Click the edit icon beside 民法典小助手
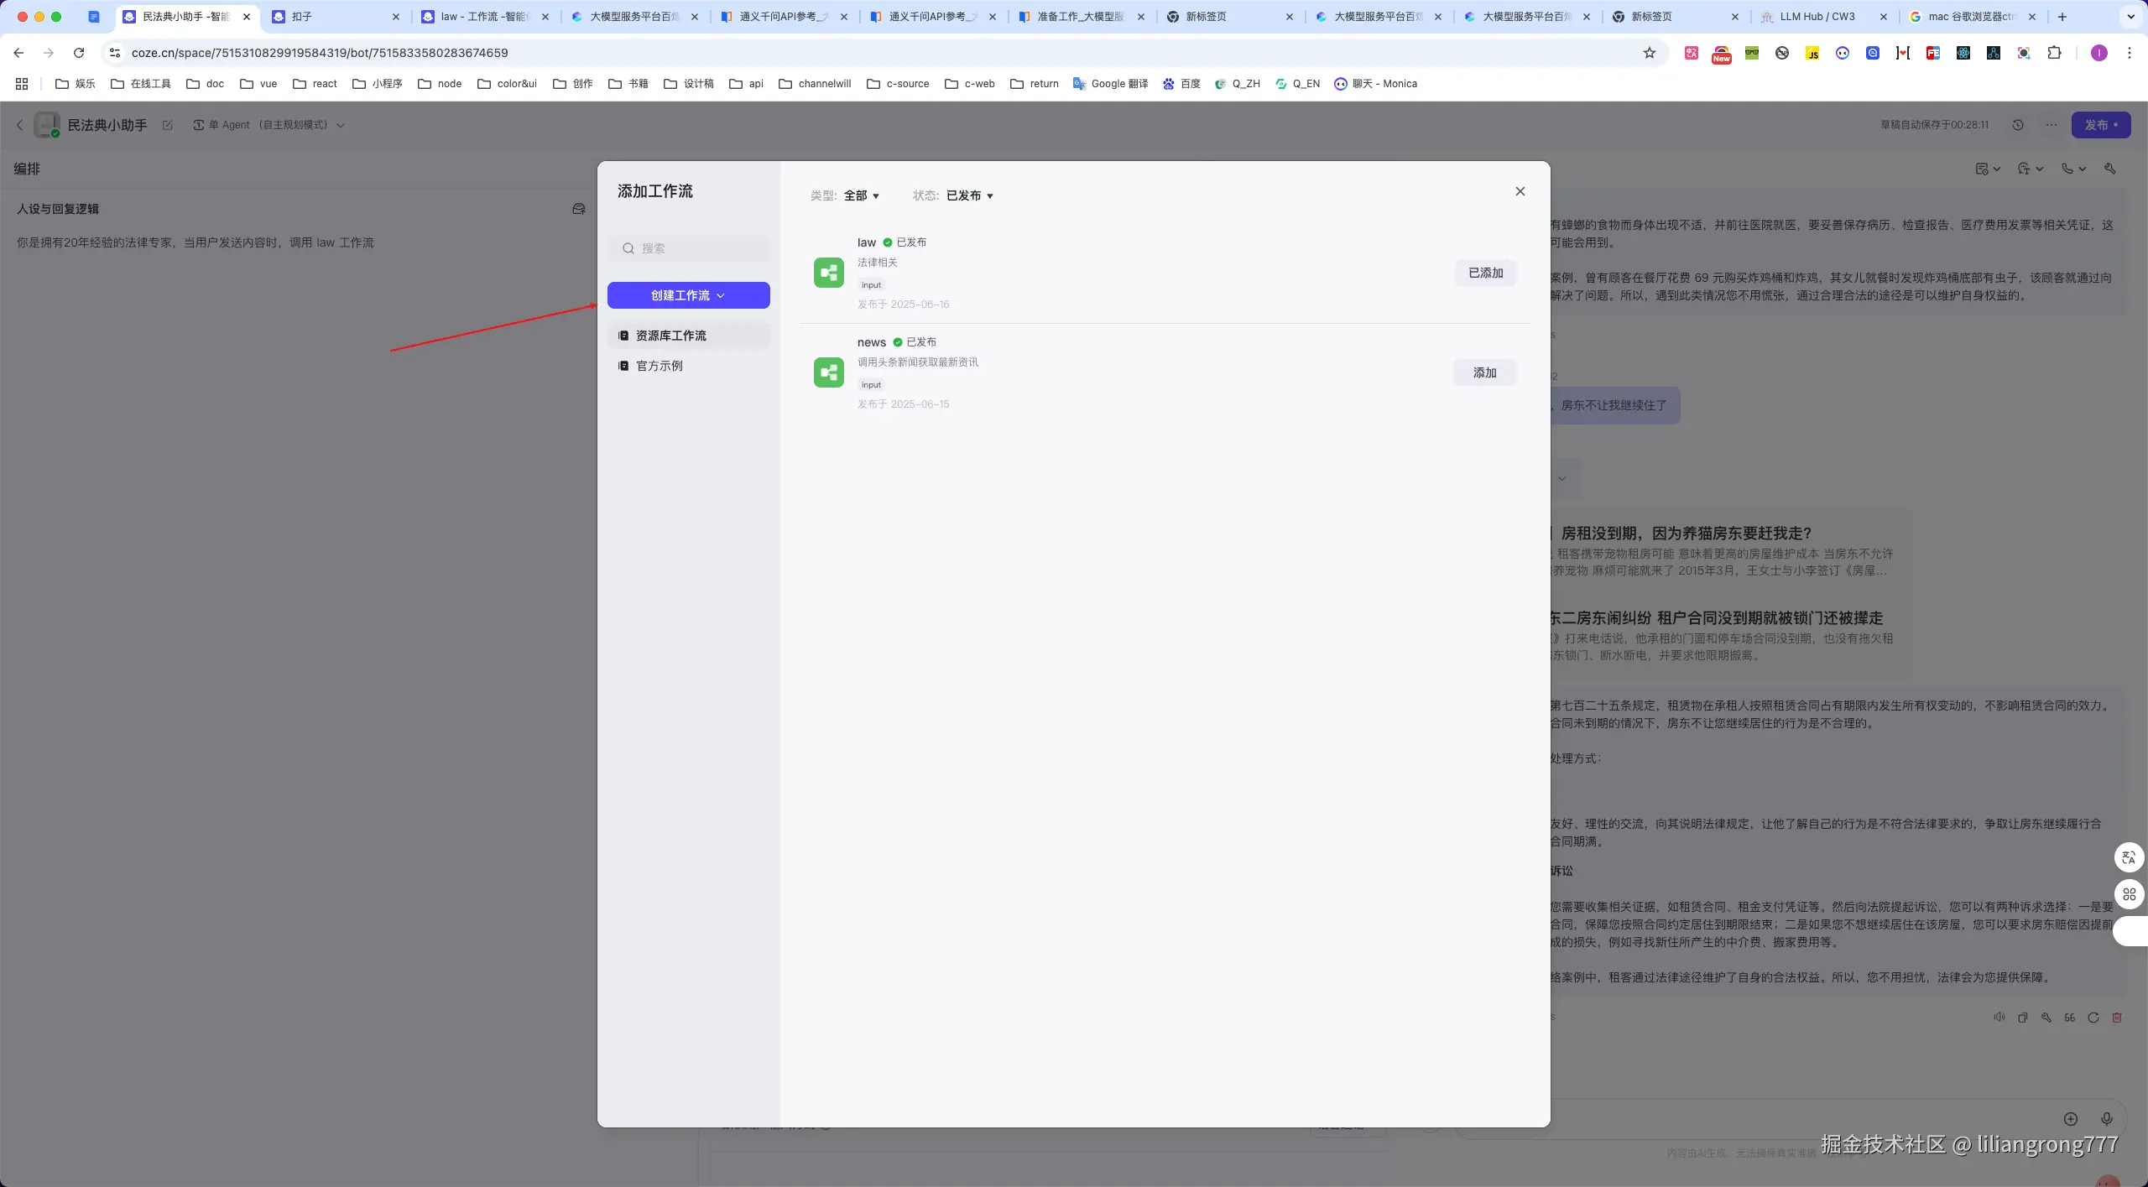The width and height of the screenshot is (2148, 1187). [x=168, y=125]
